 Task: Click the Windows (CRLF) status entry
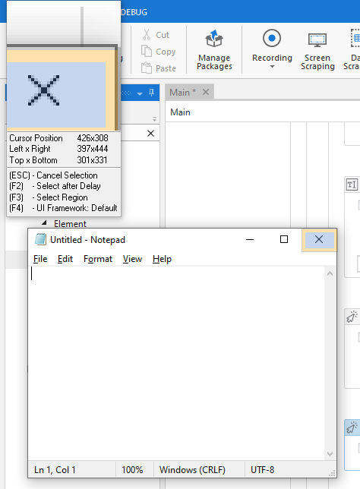click(192, 470)
